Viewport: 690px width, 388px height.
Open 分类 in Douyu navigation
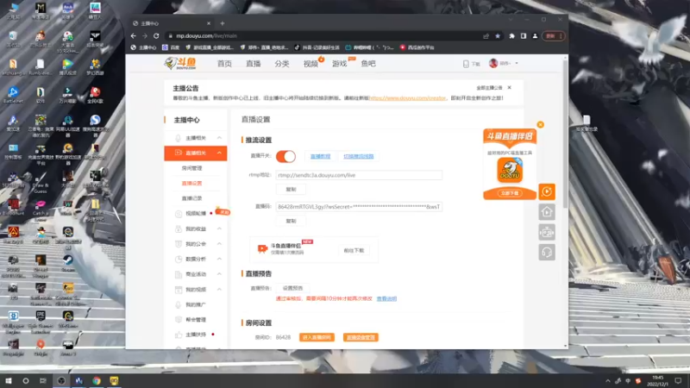(x=282, y=64)
